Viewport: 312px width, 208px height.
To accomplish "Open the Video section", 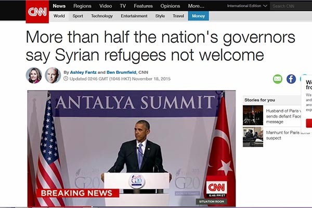I will pos(106,6).
